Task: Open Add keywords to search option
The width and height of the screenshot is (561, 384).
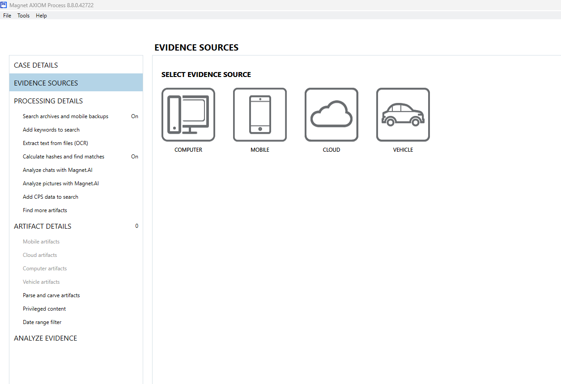Action: coord(51,130)
